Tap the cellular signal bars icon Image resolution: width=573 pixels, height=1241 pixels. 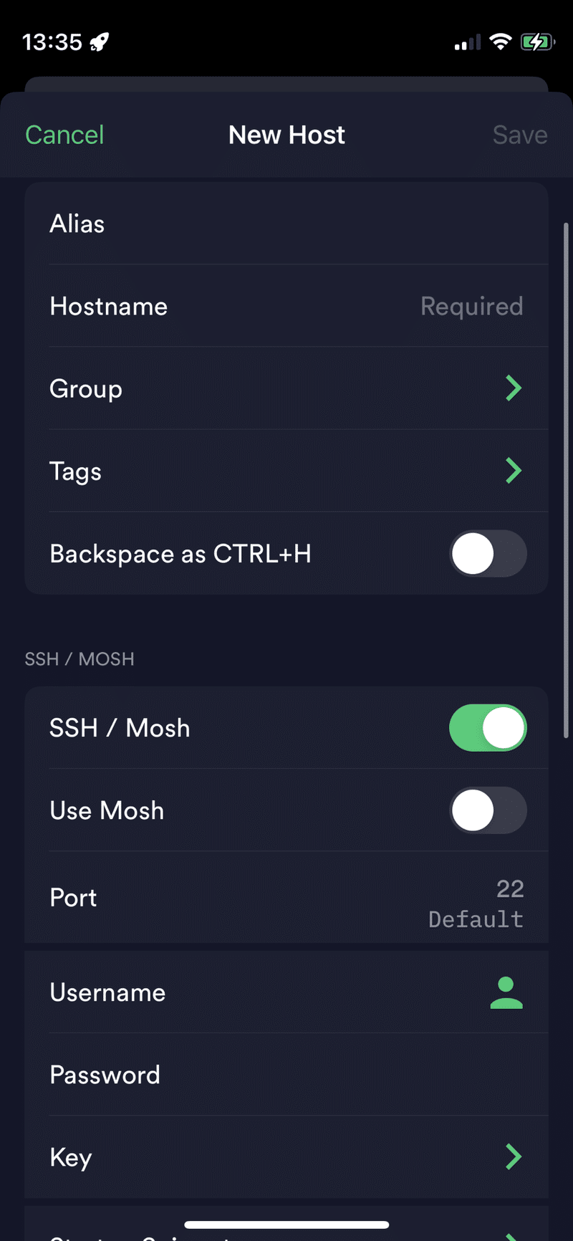(x=468, y=43)
